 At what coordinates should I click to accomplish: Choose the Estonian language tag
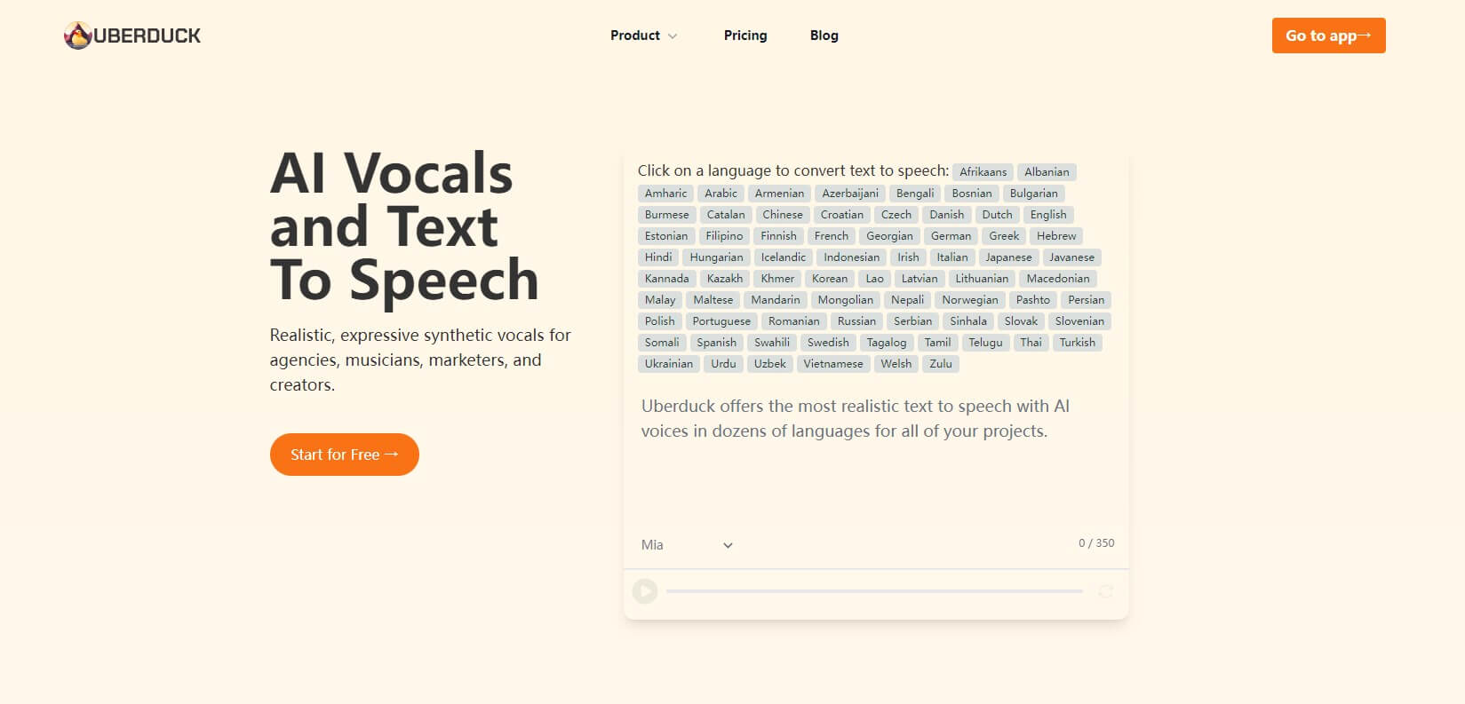pyautogui.click(x=666, y=236)
